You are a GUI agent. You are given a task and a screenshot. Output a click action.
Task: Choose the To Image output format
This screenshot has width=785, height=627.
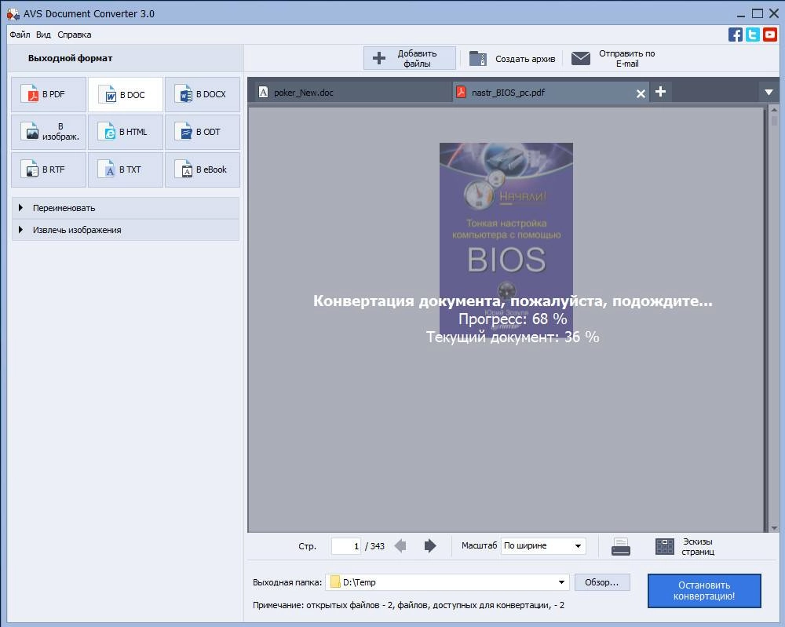(49, 132)
